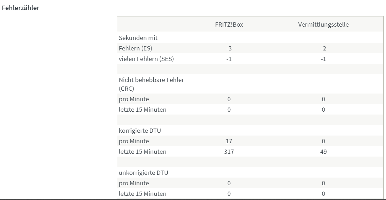This screenshot has width=386, height=200.
Task: Click the korrigierte DTU section label
Action: pos(140,131)
